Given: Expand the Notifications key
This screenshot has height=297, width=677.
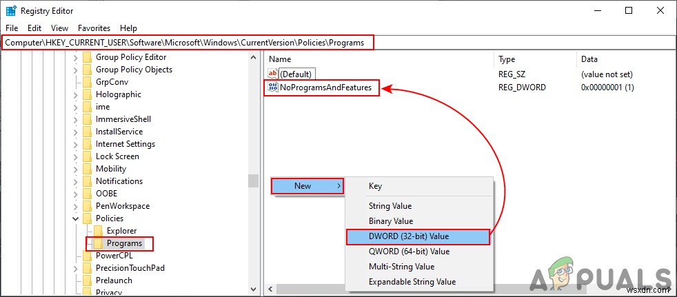Looking at the screenshot, I should [76, 182].
